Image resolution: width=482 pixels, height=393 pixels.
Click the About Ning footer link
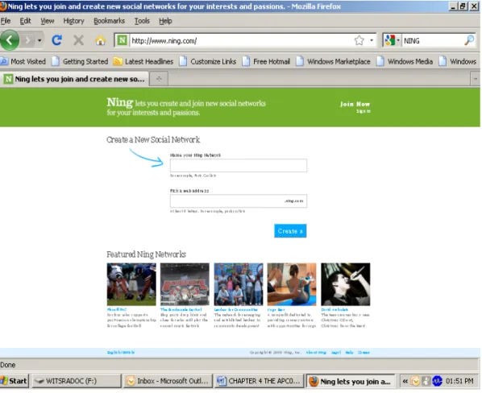click(316, 353)
